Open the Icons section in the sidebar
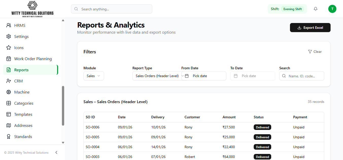Screen dimensions: 343x160 (x=19, y=48)
